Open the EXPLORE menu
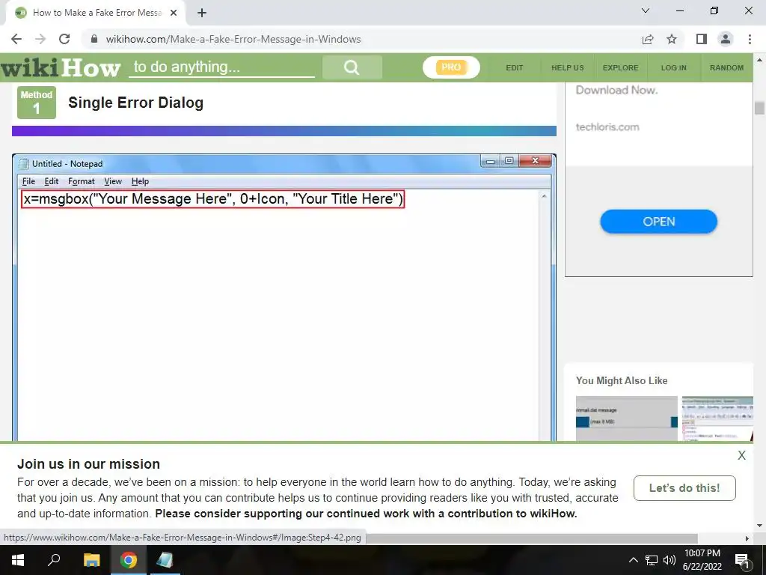The height and width of the screenshot is (575, 766). tap(620, 68)
